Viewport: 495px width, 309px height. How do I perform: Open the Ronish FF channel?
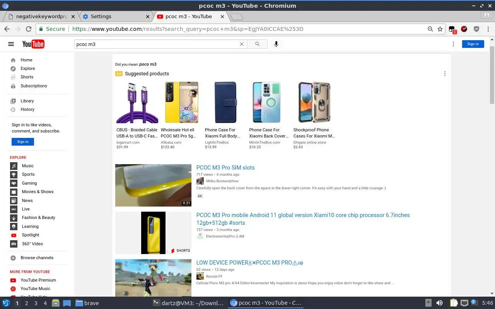pyautogui.click(x=214, y=277)
